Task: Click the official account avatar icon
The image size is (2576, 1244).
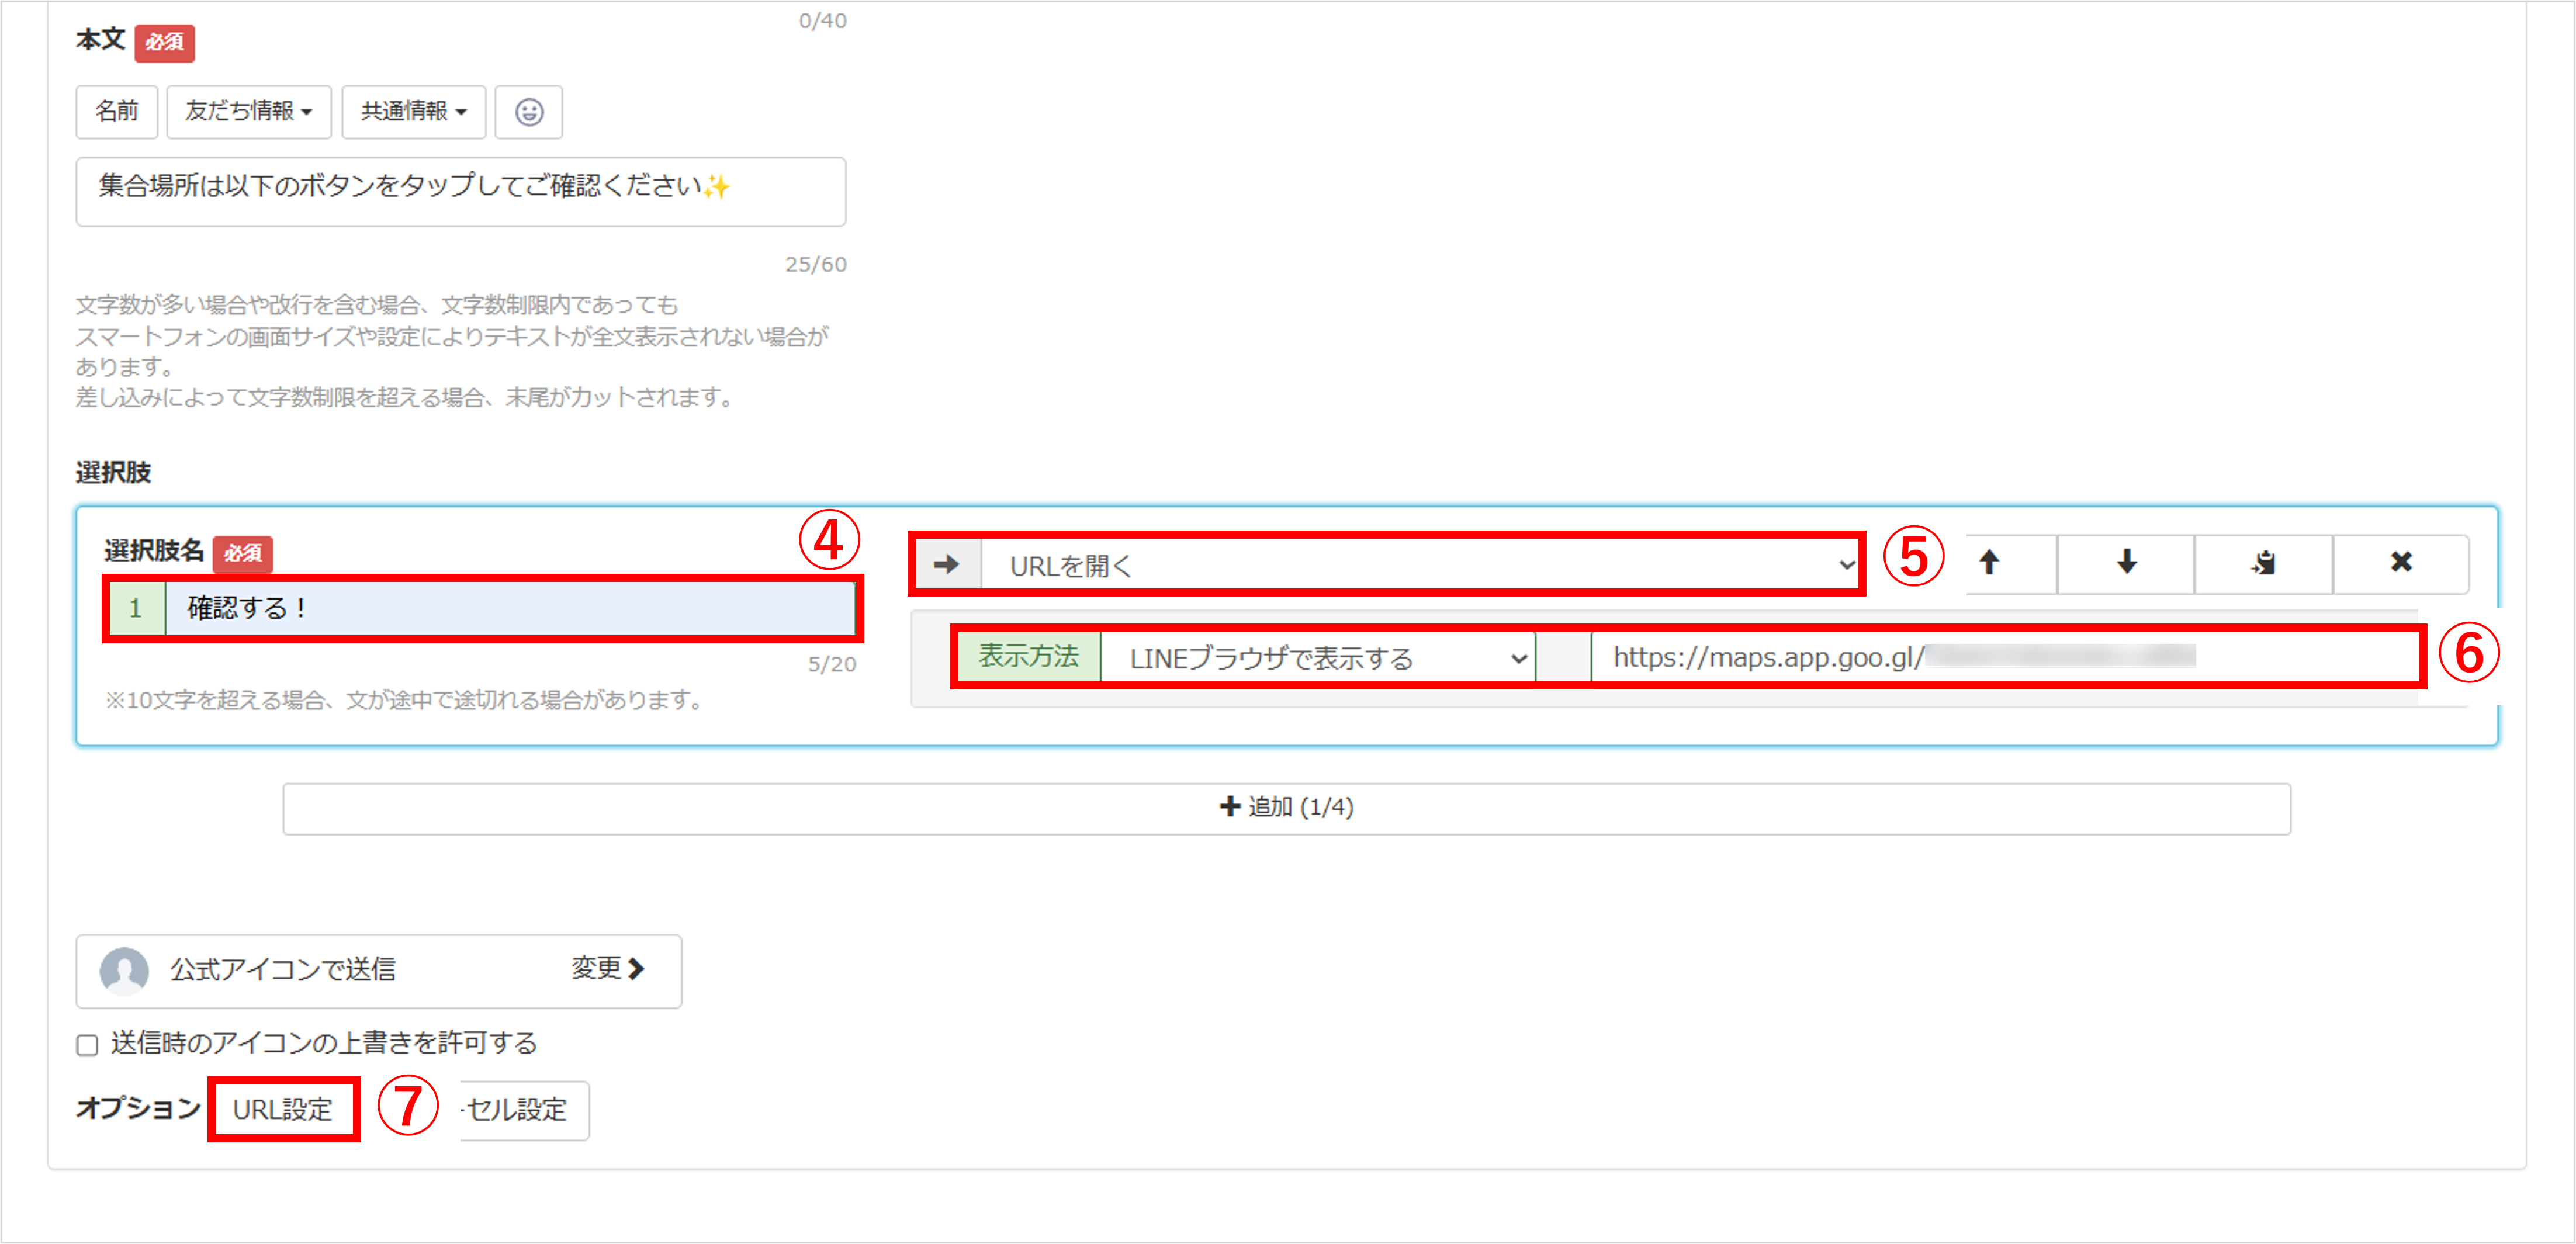Action: tap(124, 970)
